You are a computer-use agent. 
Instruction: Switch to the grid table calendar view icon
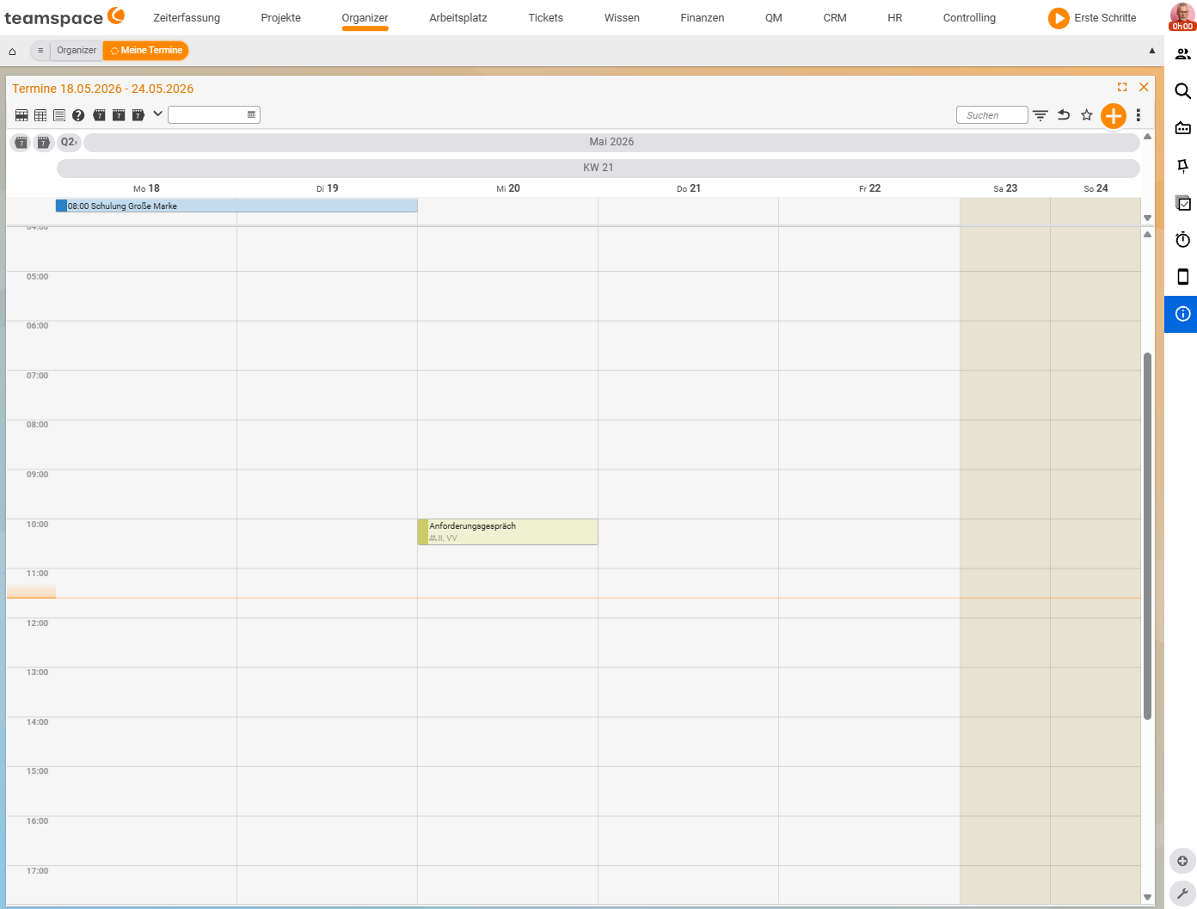(x=40, y=115)
